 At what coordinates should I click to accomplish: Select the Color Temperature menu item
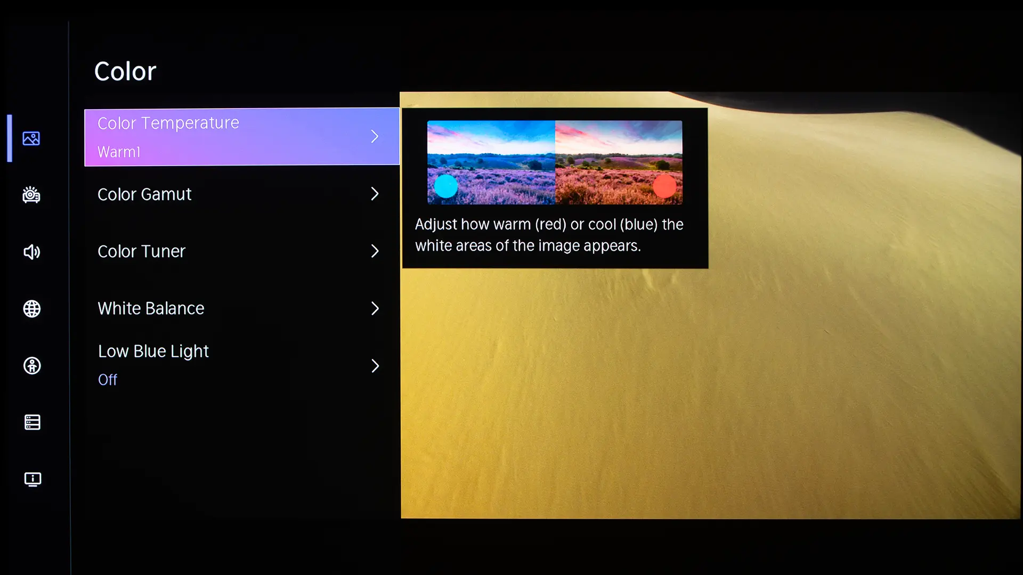click(242, 137)
